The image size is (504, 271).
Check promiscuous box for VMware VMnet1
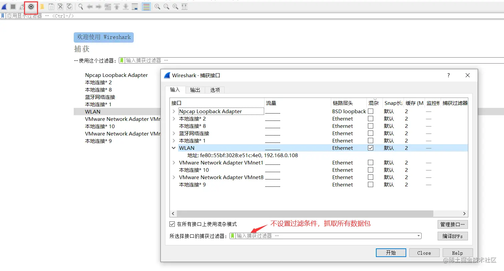tap(371, 162)
